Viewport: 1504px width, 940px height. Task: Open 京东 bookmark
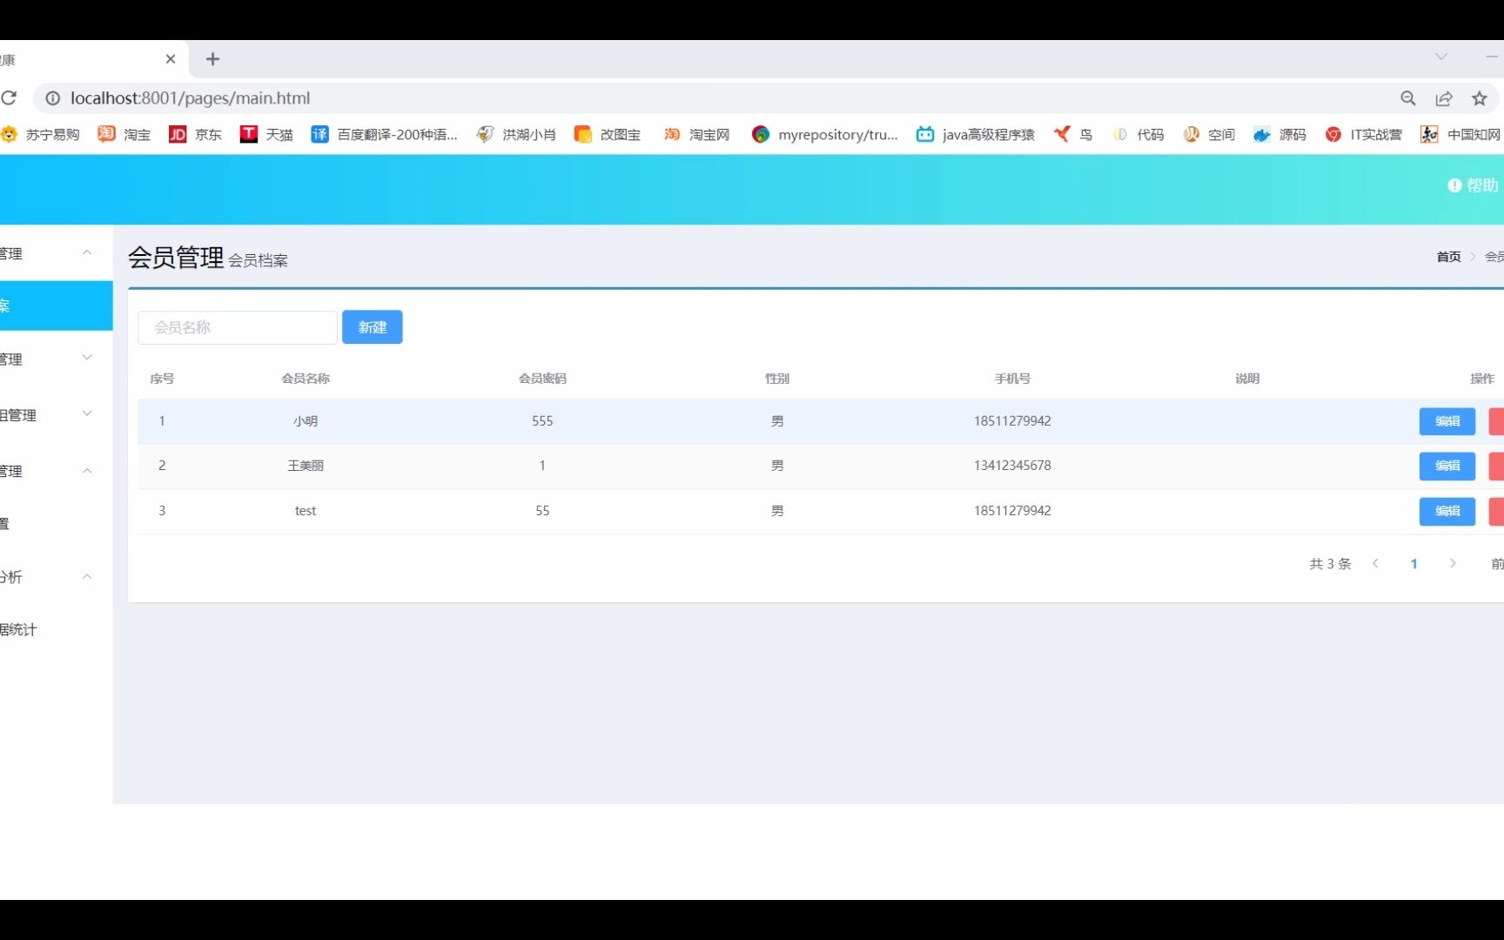coord(195,134)
